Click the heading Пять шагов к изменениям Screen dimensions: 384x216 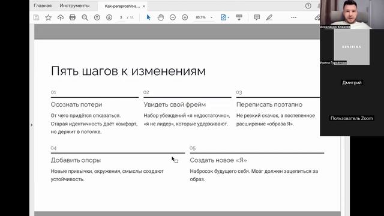128,71
